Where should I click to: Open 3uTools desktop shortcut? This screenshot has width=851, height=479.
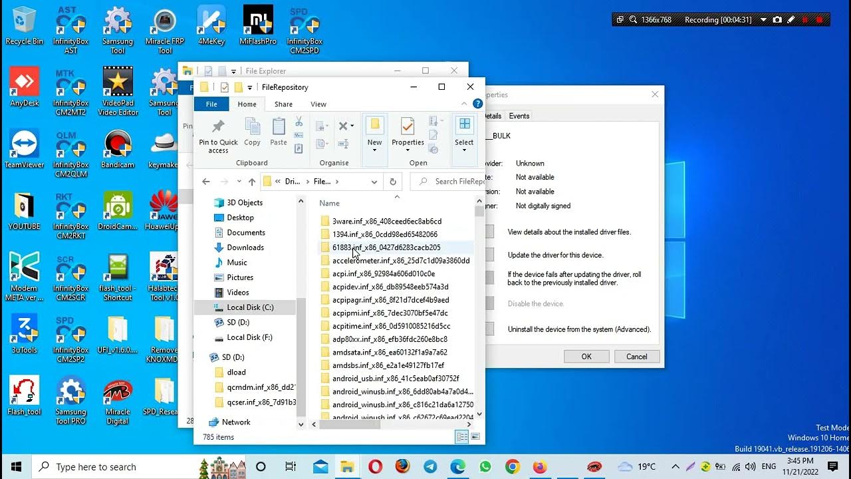(24, 333)
